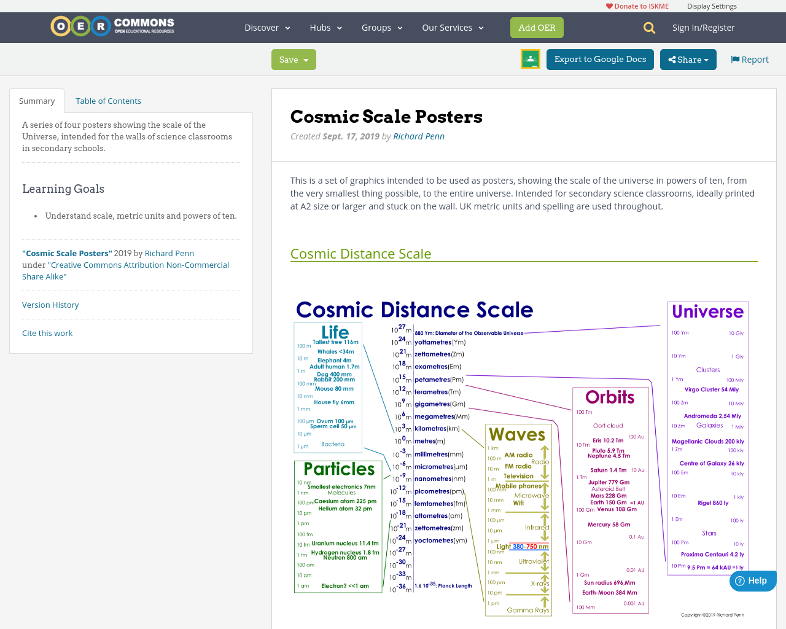
Task: Open Display Settings
Action: click(x=712, y=5)
